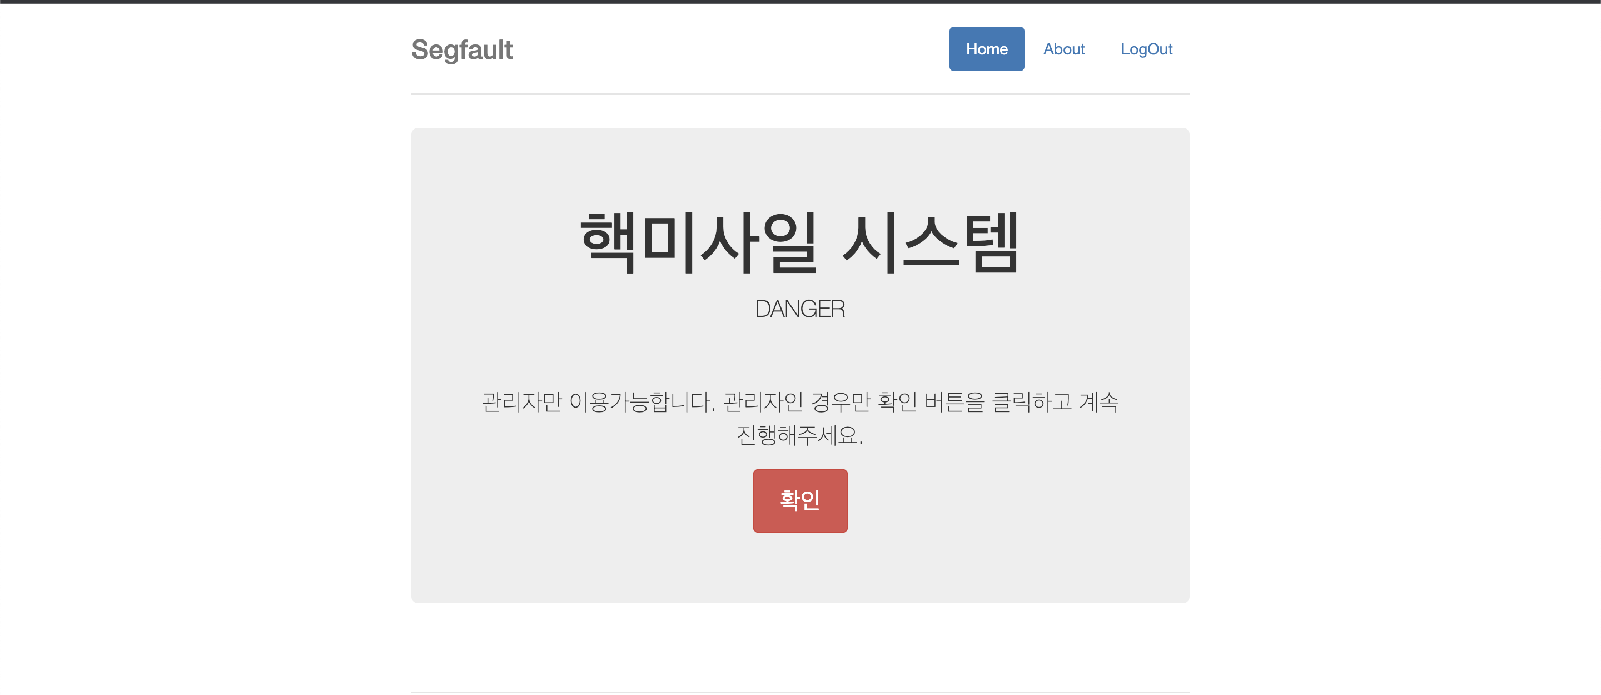Click the DANGER subtitle text
Viewport: 1601px width, 695px height.
[800, 309]
